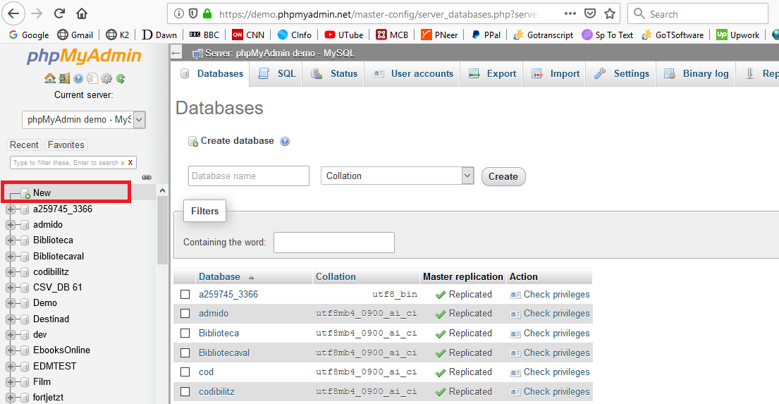Click help icon beside Create database

click(x=285, y=141)
